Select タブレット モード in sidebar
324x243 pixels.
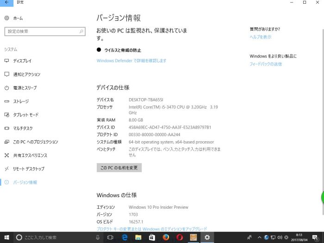pyautogui.click(x=25, y=115)
